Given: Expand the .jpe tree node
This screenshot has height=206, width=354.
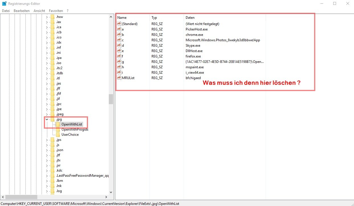Looking at the screenshot, I should point(47,109).
